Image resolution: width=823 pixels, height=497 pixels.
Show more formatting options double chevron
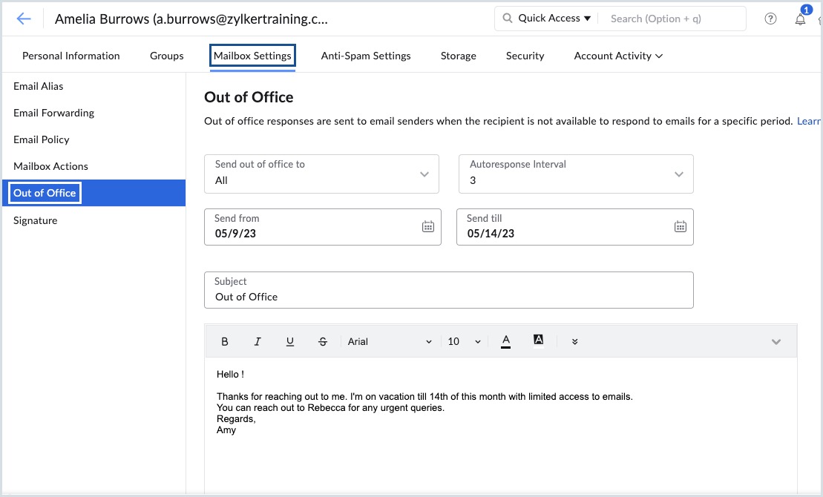tap(574, 342)
